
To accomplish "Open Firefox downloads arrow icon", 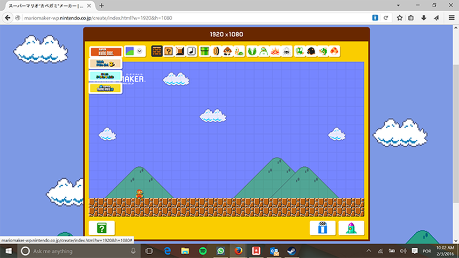I will pyautogui.click(x=424, y=18).
